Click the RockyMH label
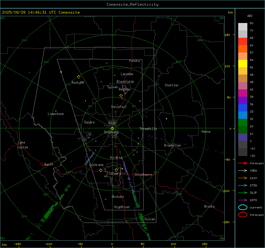This screenshot has height=248, width=265. tap(78, 83)
